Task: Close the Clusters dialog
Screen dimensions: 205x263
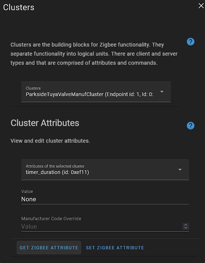Action: [201, 6]
